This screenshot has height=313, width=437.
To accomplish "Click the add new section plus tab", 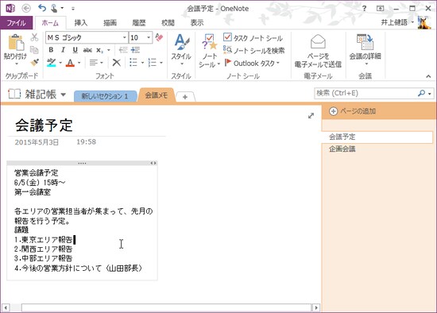I will 185,97.
